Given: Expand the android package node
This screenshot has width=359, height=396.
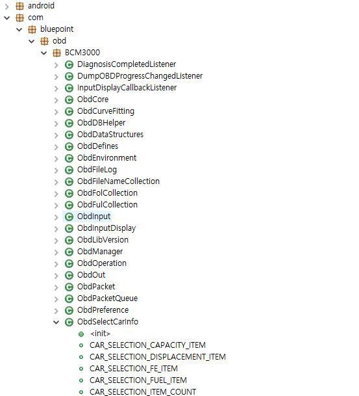Looking at the screenshot, I should 7,6.
